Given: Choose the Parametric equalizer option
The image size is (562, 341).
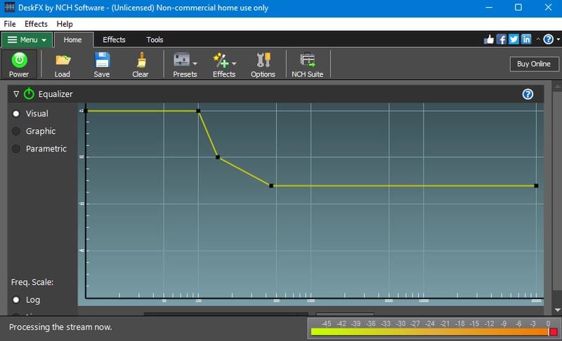Looking at the screenshot, I should click(16, 149).
